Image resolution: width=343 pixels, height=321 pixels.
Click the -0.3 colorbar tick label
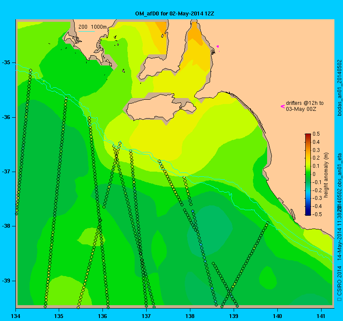click(x=316, y=198)
